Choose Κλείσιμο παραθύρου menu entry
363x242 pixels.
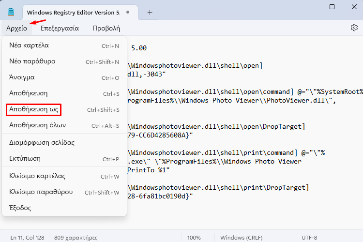(64, 192)
